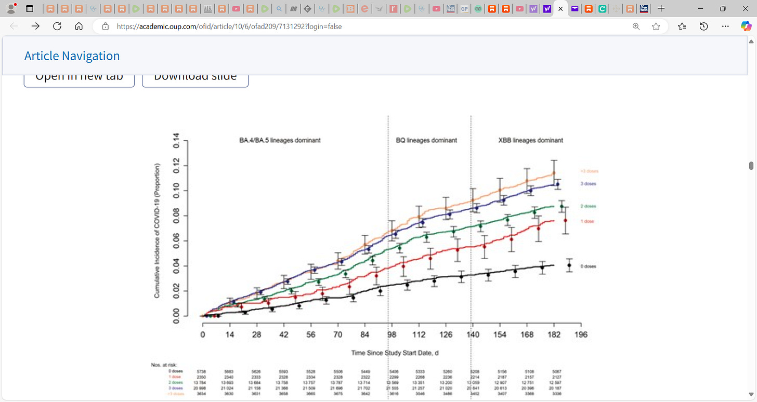Click the '2 doses' legend label beside the curve
757x402 pixels.
588,206
